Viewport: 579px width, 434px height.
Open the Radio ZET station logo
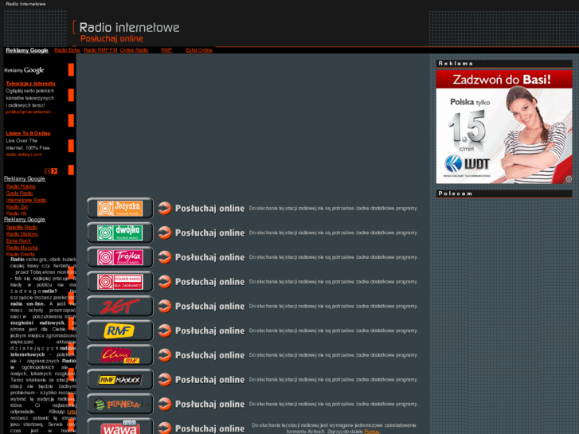pyautogui.click(x=120, y=307)
